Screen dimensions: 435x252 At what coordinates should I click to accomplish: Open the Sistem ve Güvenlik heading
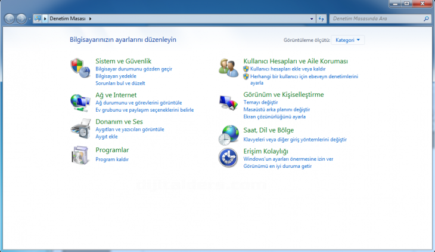point(123,61)
